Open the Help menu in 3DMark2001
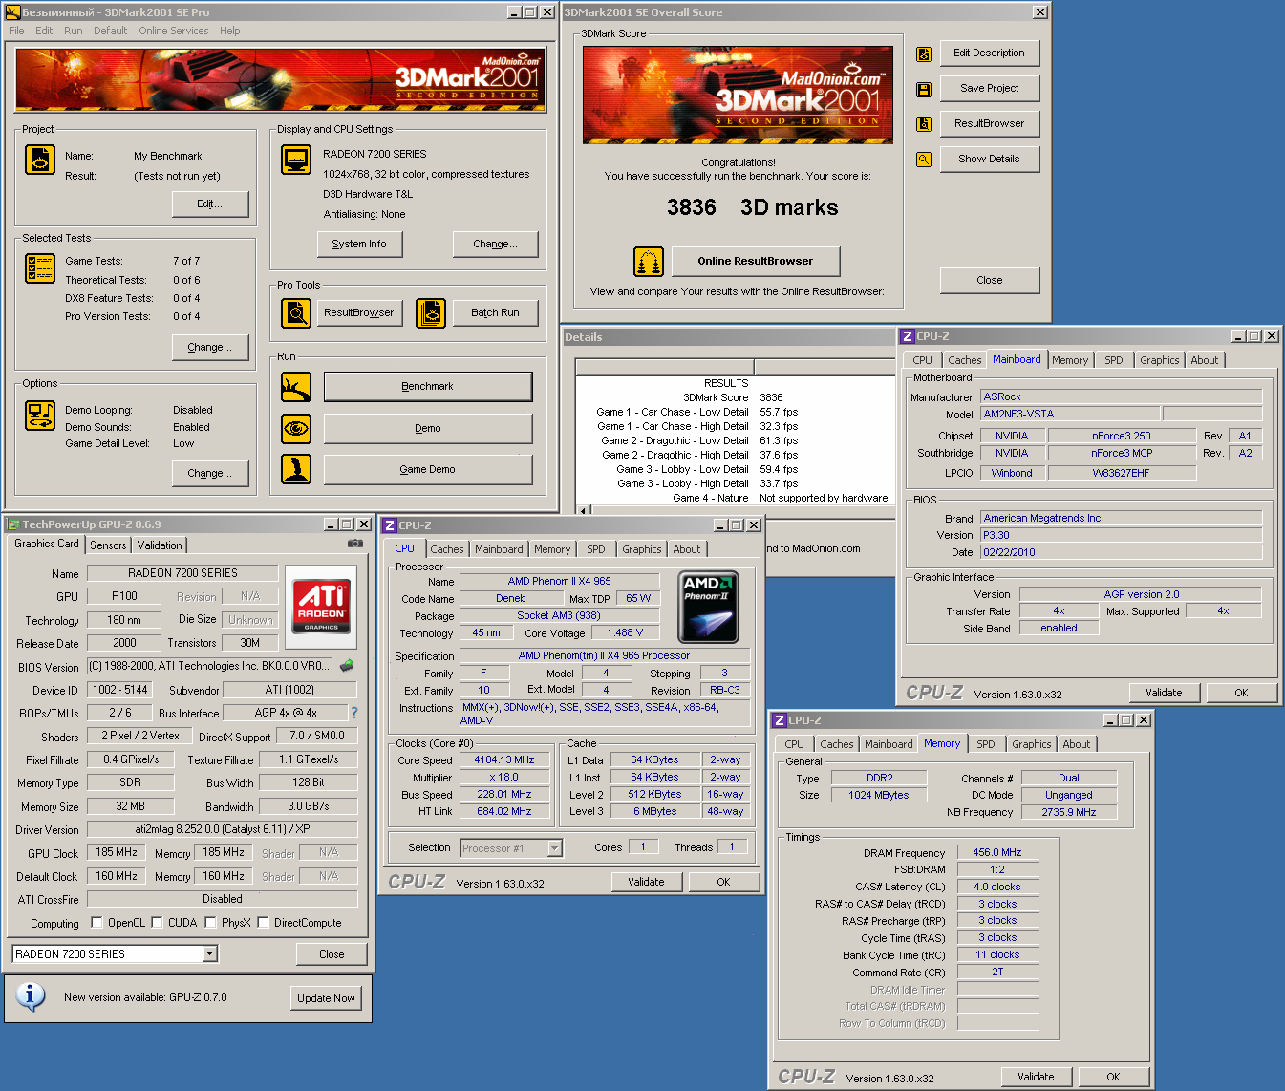Image resolution: width=1285 pixels, height=1091 pixels. pyautogui.click(x=229, y=31)
